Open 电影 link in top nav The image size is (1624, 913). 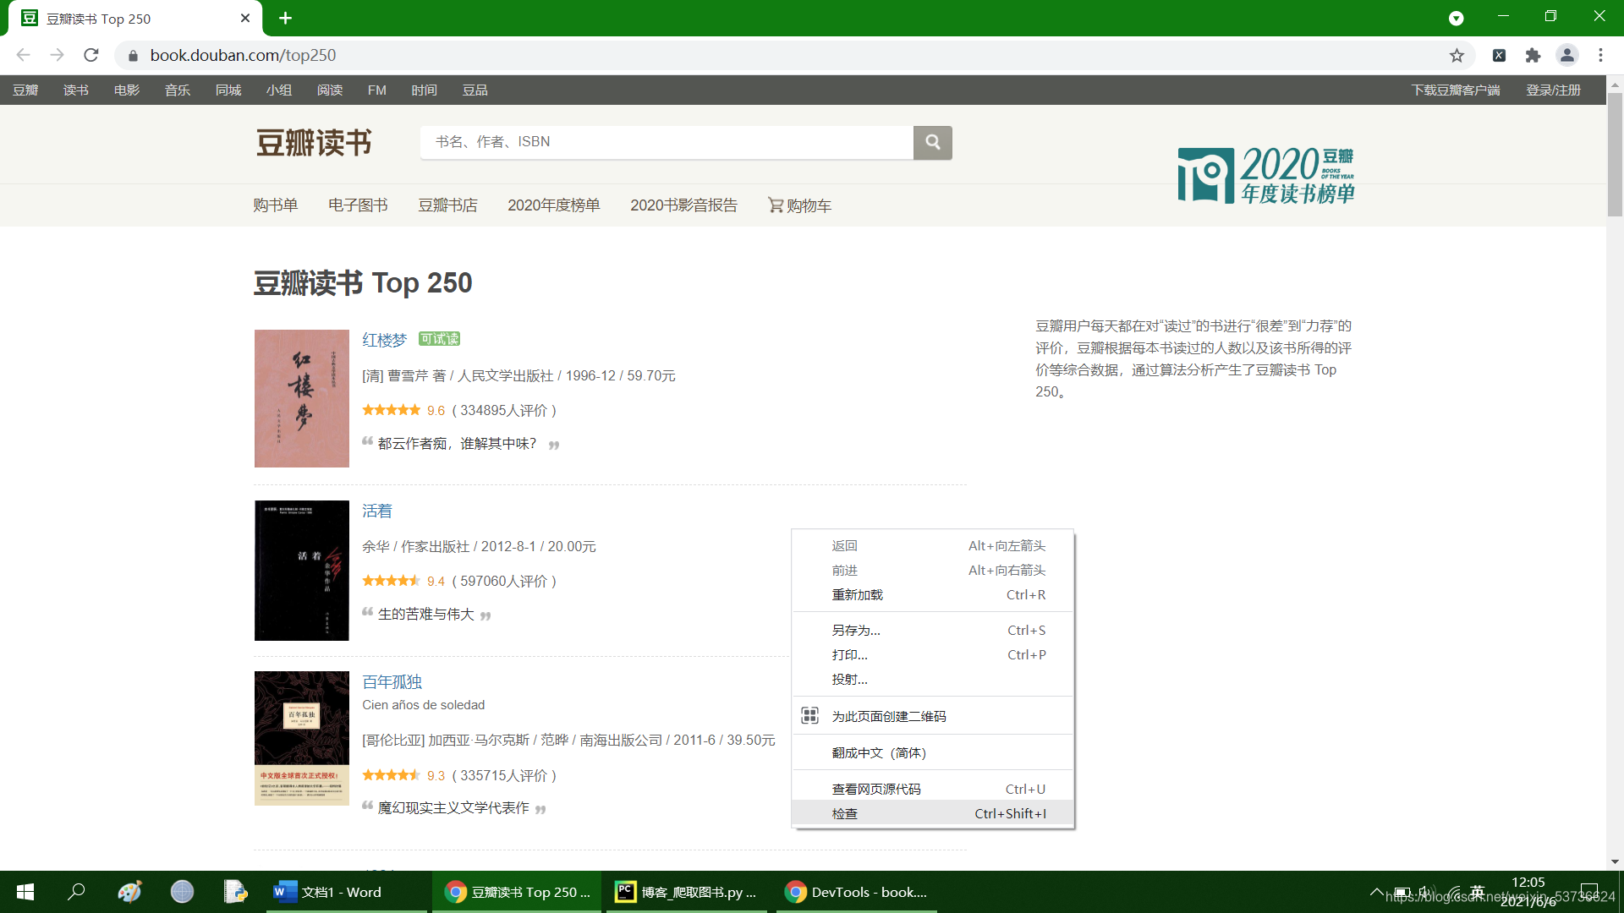(x=127, y=90)
